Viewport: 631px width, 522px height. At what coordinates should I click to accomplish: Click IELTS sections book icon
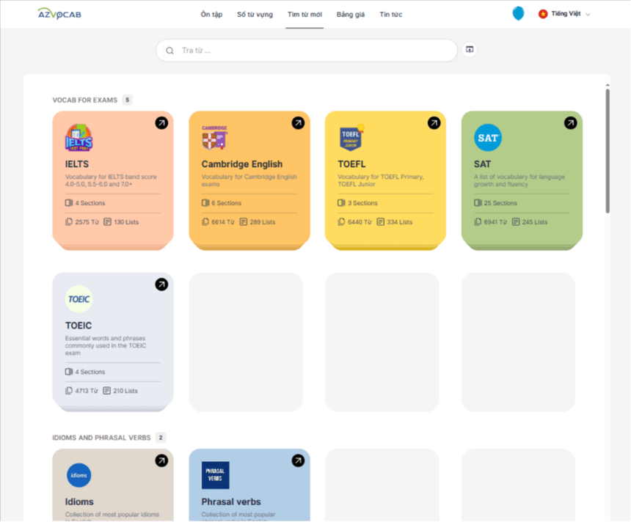click(x=69, y=203)
